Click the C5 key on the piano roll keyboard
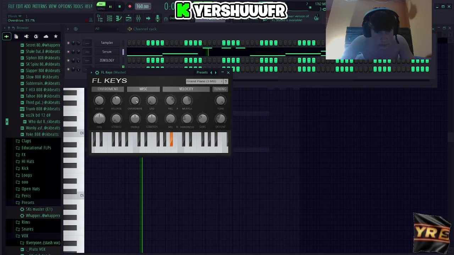The image size is (454, 255). coord(74,195)
